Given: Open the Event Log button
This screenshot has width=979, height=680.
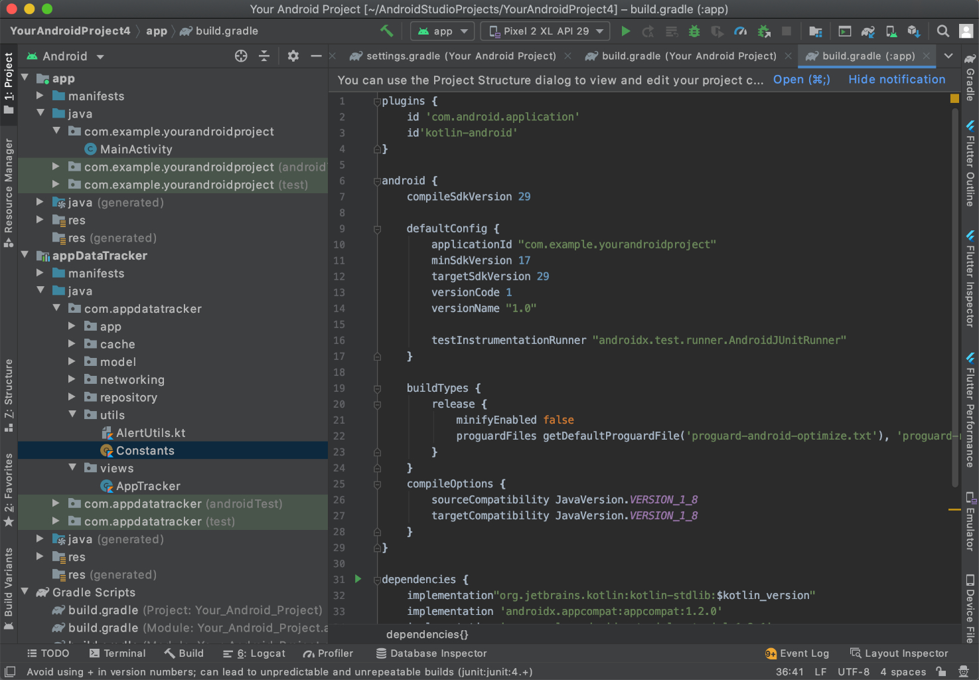Looking at the screenshot, I should click(797, 653).
